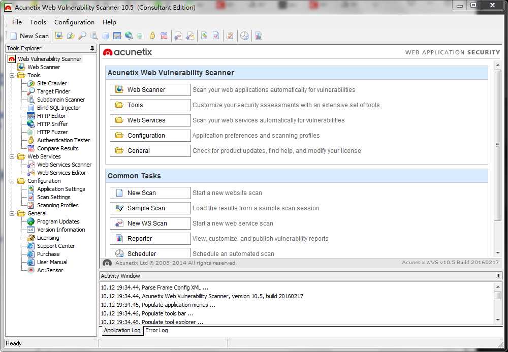Click the New WS Scan button
Viewport: 508px width, 352px height.
(150, 223)
